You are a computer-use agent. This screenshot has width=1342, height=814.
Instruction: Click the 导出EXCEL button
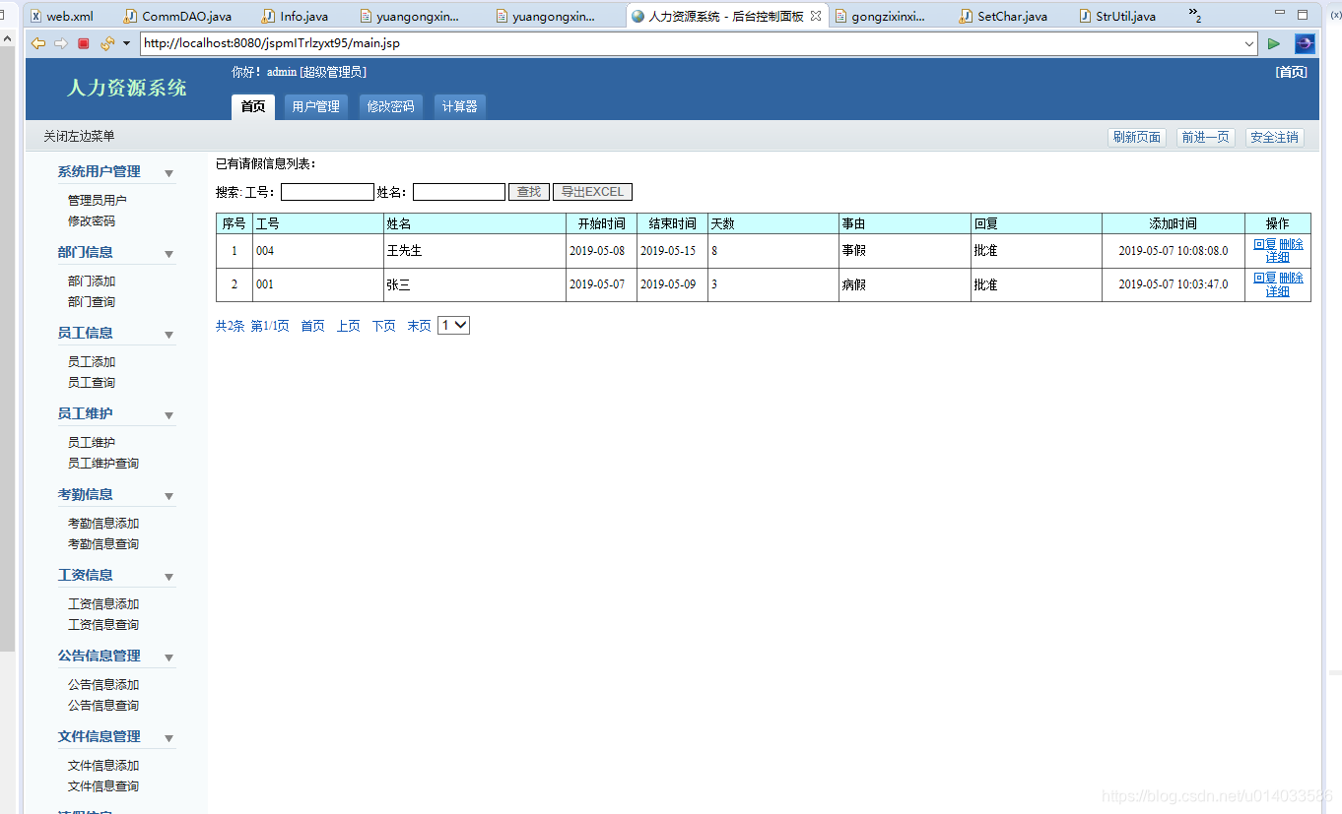click(x=592, y=192)
